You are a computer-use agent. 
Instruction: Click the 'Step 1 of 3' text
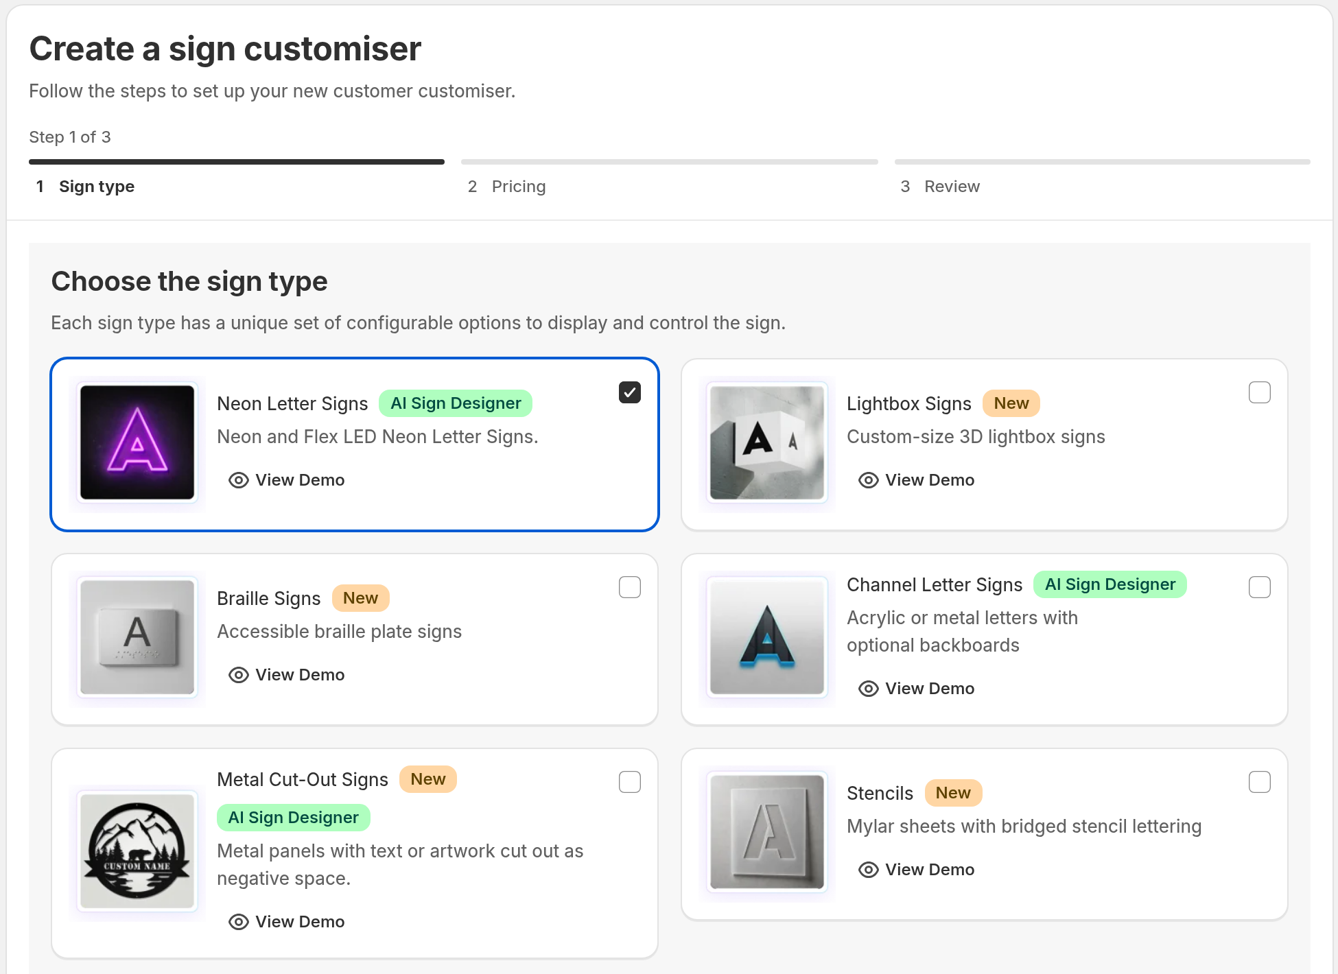(70, 137)
